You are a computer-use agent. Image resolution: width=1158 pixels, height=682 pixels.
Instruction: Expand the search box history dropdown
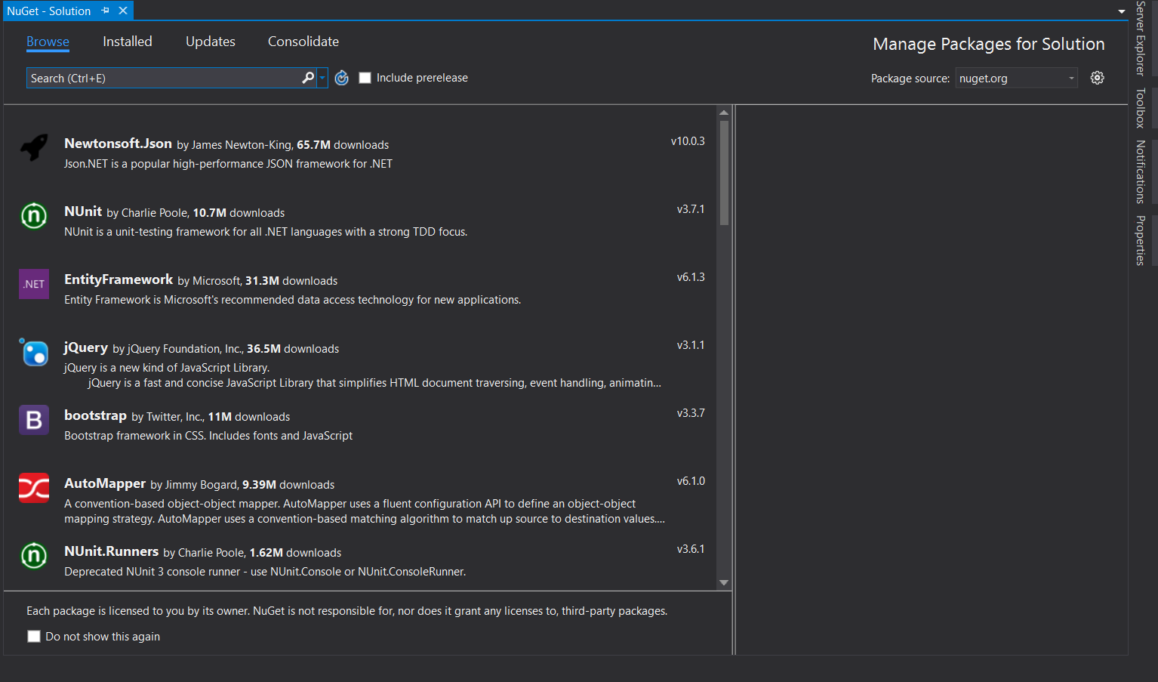coord(322,78)
